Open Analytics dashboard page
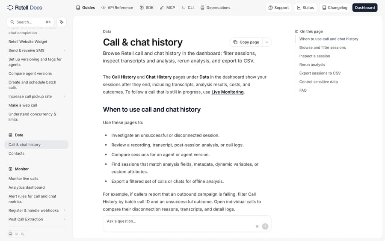385x241 pixels. 27,187
